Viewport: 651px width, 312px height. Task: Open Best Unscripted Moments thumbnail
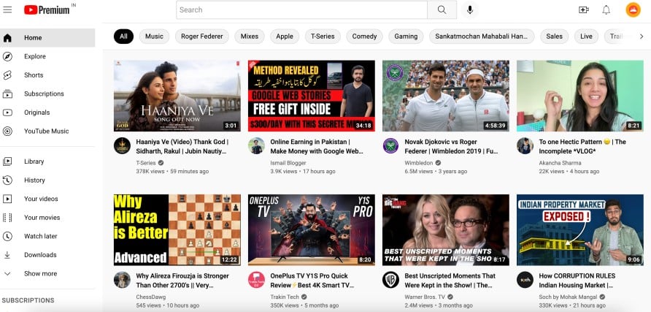[446, 230]
